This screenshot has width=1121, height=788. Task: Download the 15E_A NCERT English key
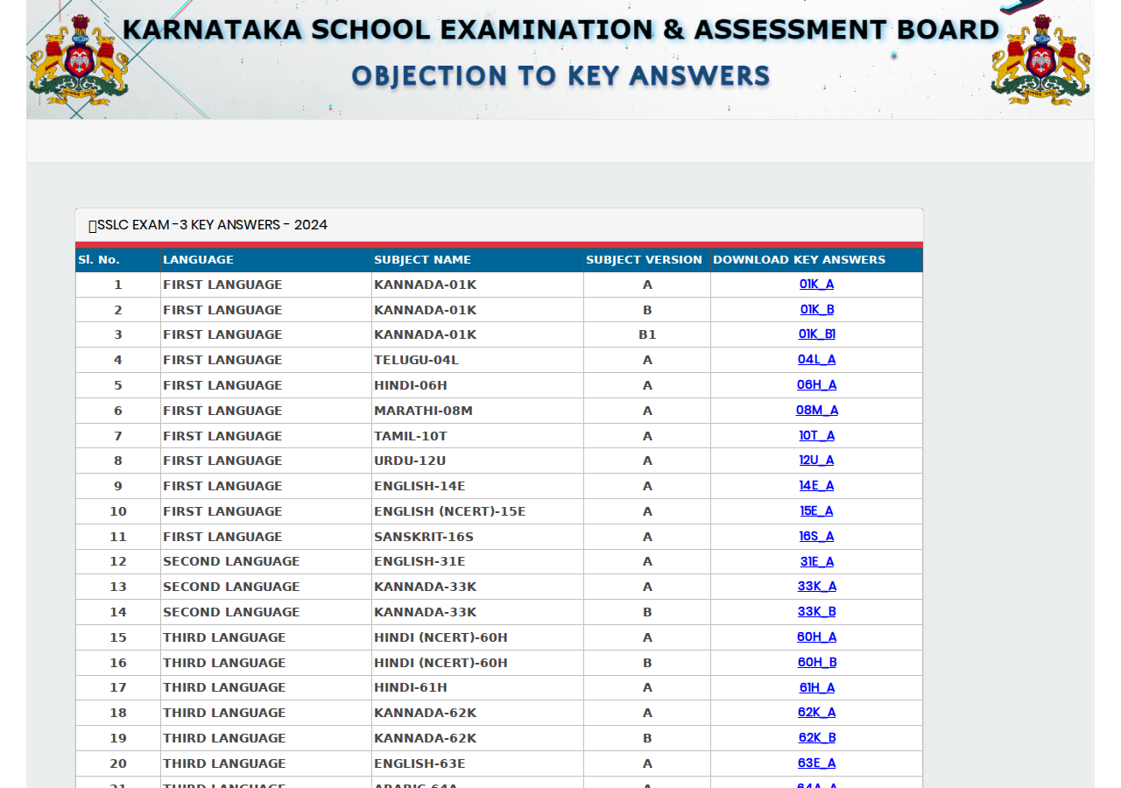click(x=816, y=511)
